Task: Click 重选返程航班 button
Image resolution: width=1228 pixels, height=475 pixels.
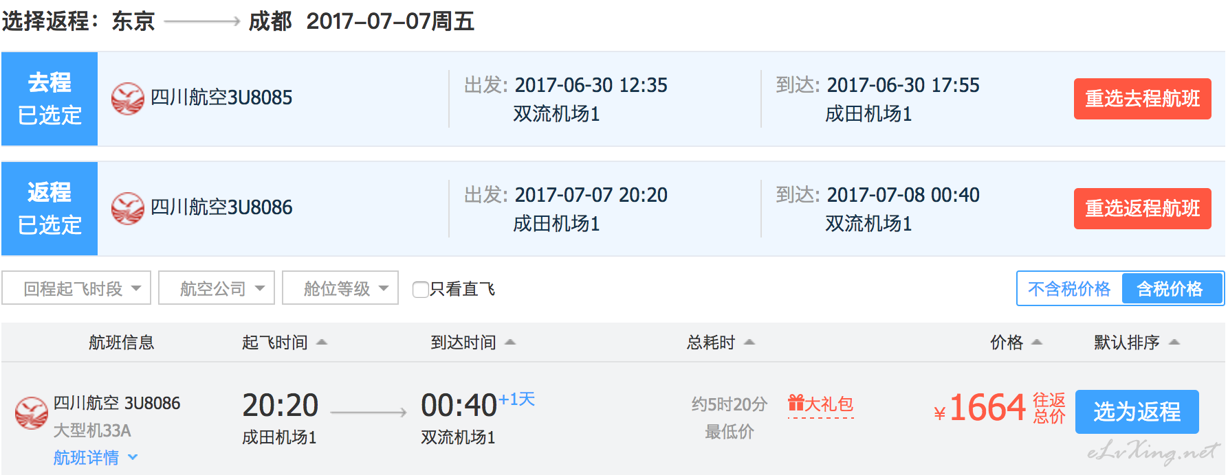Action: pos(1143,209)
